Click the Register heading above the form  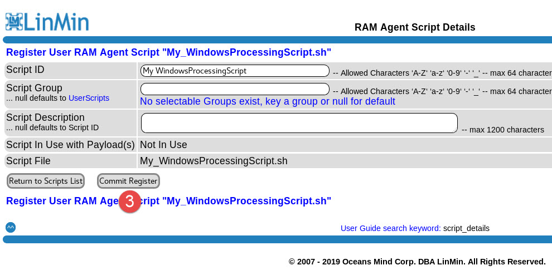click(x=168, y=53)
